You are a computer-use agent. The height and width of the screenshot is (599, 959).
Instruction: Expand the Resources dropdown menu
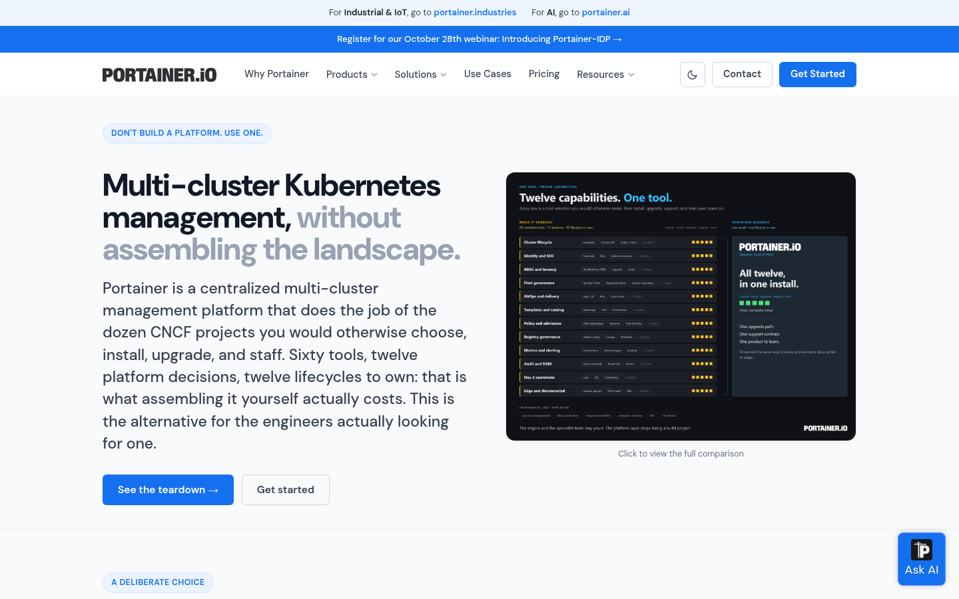pyautogui.click(x=605, y=75)
